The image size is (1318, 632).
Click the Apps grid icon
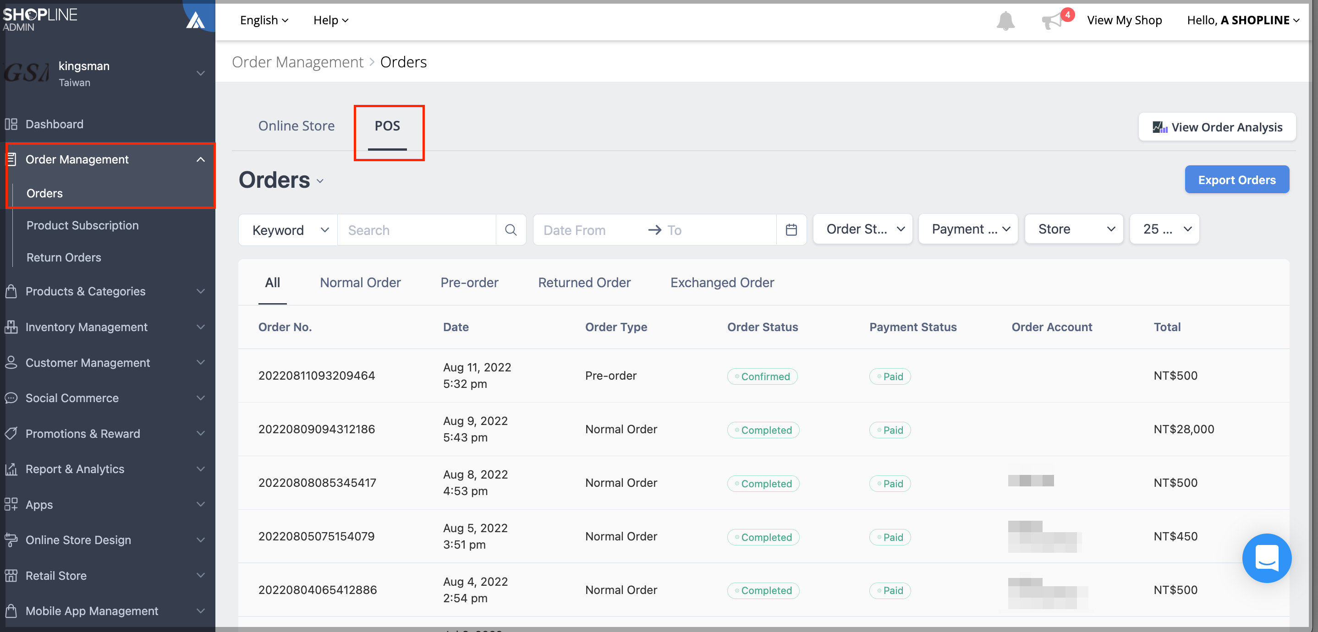click(11, 505)
